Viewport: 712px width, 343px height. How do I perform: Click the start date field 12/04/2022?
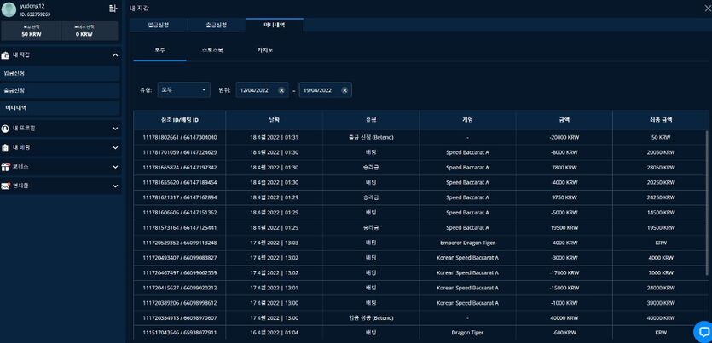(263, 90)
